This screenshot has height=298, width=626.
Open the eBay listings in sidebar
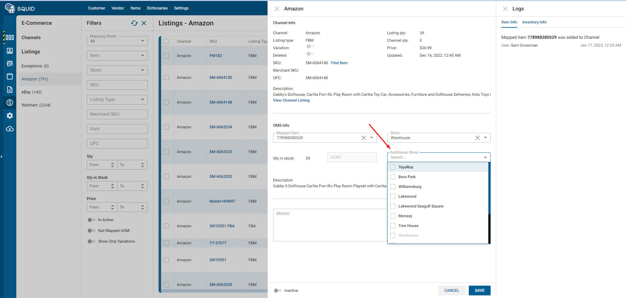pos(31,92)
